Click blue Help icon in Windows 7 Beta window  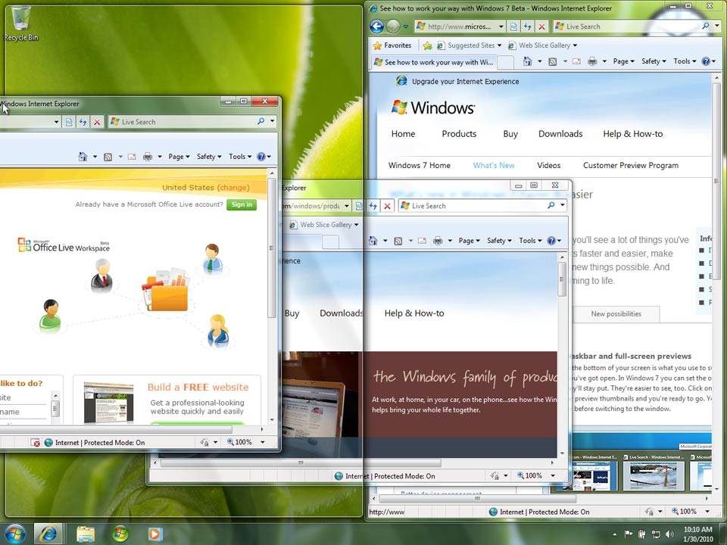pyautogui.click(x=705, y=61)
